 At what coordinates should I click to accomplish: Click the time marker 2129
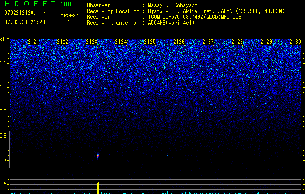coord(266,42)
